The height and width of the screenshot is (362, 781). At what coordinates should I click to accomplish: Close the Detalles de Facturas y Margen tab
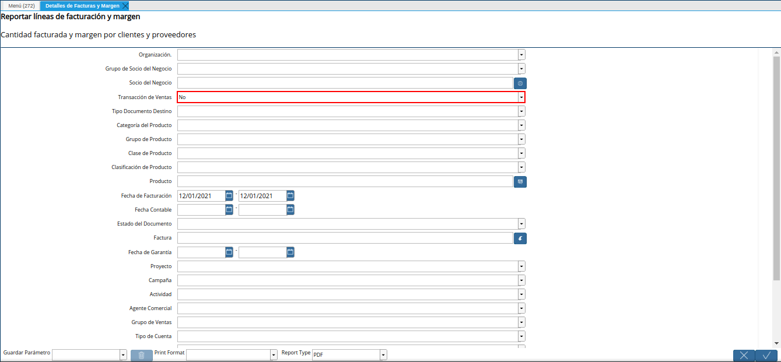click(125, 6)
